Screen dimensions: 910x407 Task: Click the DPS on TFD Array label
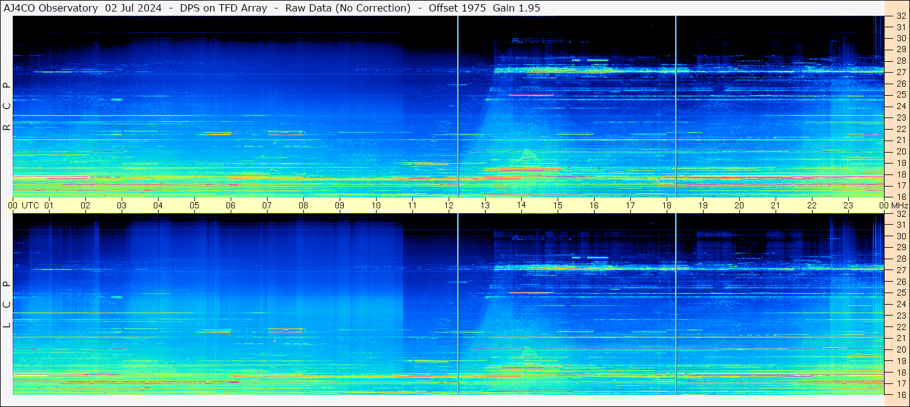click(x=223, y=8)
